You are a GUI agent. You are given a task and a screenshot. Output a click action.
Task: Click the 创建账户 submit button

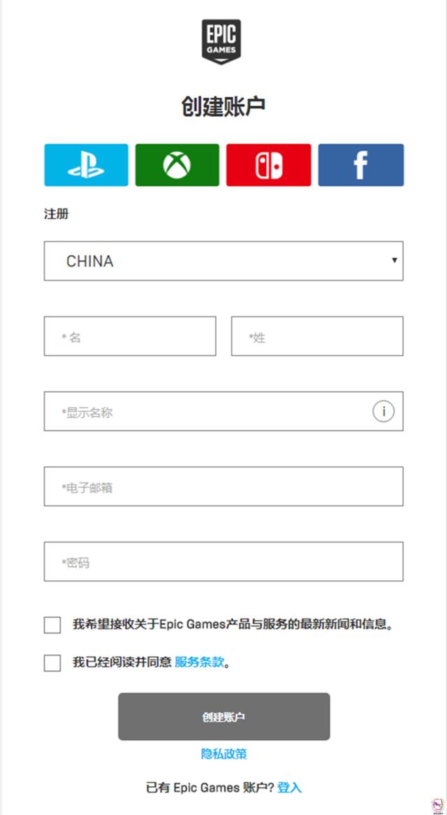pos(223,716)
